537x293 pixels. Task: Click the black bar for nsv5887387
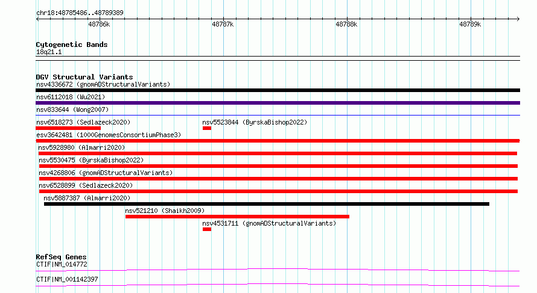tap(267, 204)
